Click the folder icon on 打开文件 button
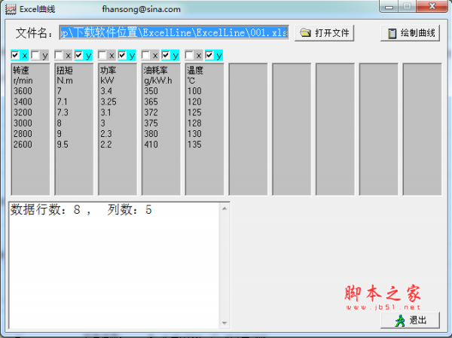Image resolution: width=452 pixels, height=338 pixels. (305, 32)
